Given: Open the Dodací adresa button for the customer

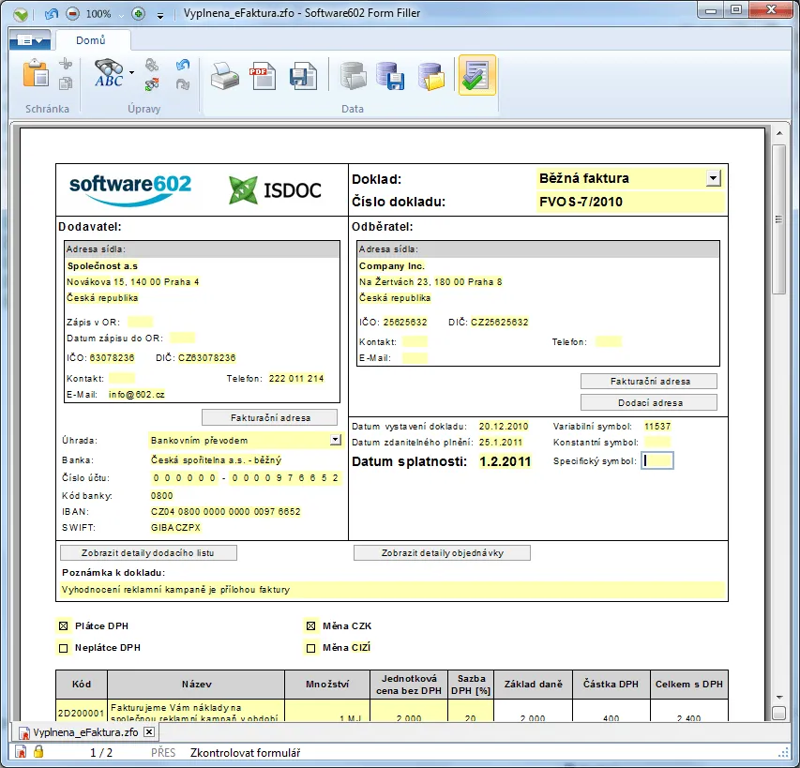Looking at the screenshot, I should coord(648,401).
